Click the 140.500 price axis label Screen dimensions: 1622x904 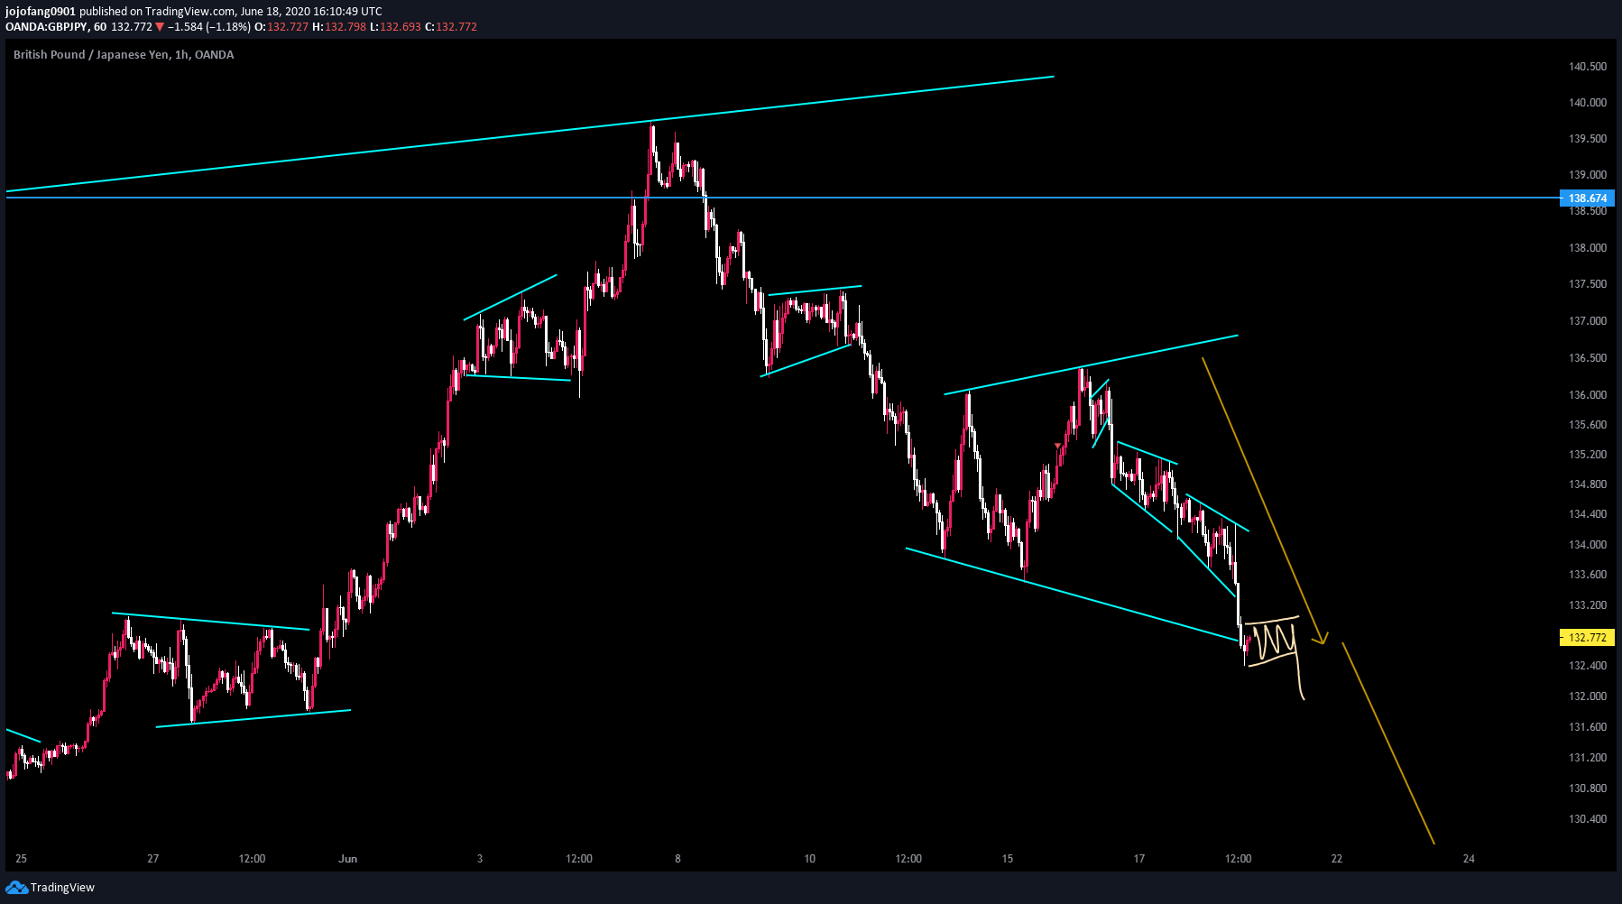(x=1588, y=67)
